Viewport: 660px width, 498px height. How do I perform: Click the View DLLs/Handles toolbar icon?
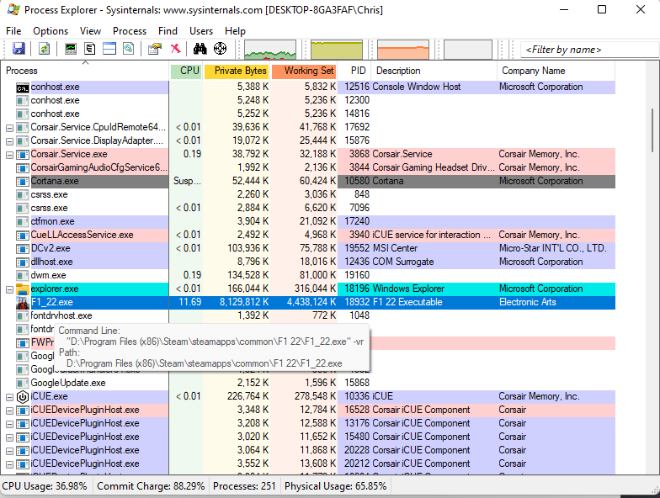tap(128, 49)
